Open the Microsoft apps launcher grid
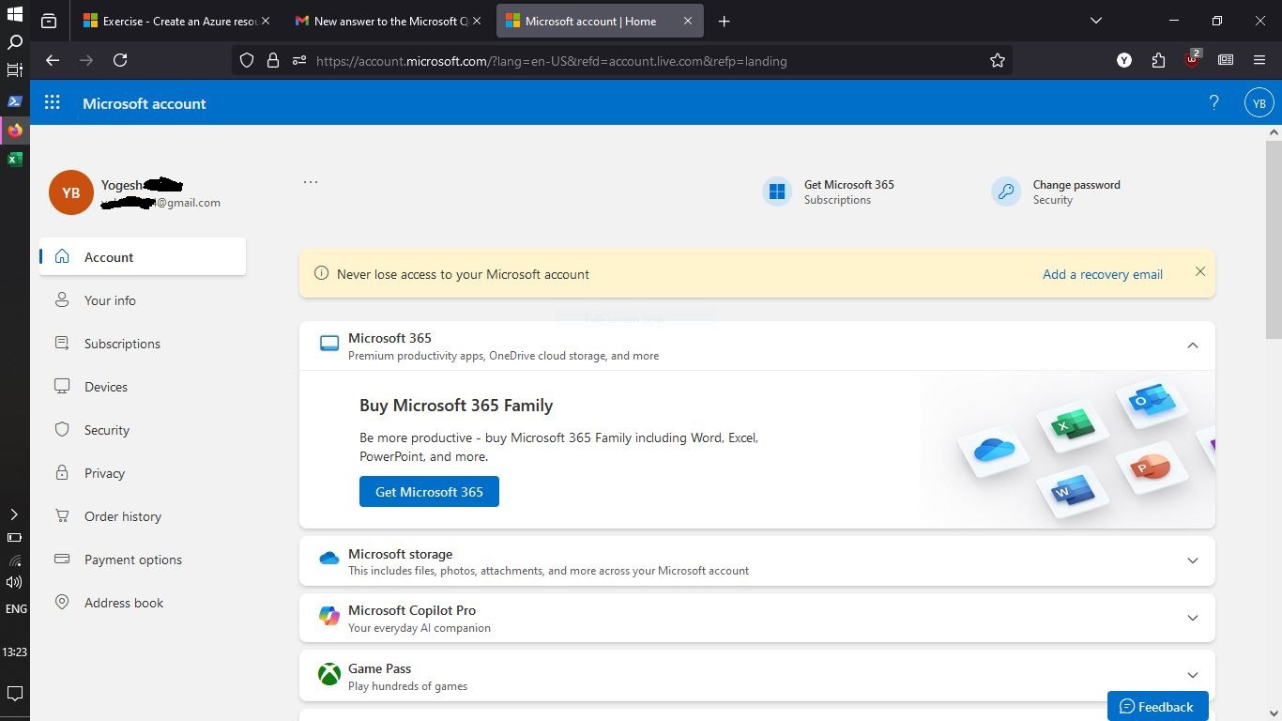Viewport: 1282px width, 721px height. (x=53, y=103)
